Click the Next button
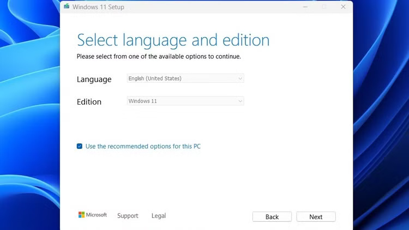 point(316,217)
